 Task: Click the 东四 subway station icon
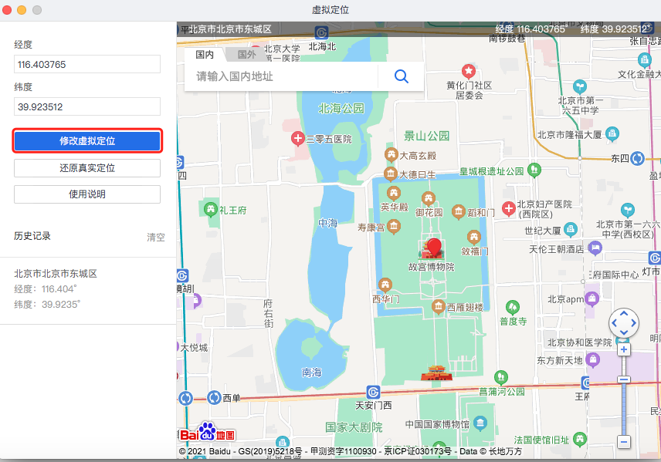[x=637, y=158]
